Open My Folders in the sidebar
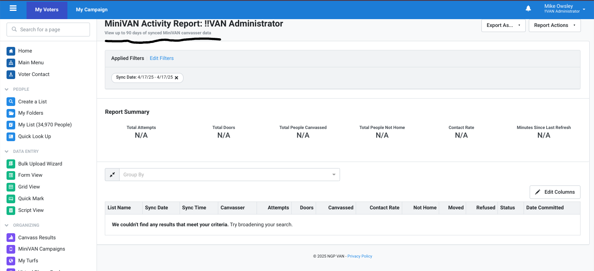Viewport: 594px width, 271px height. pyautogui.click(x=31, y=113)
